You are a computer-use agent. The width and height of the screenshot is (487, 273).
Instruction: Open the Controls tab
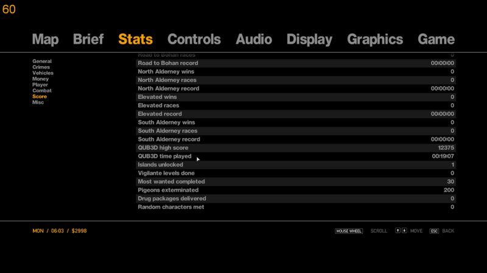point(194,39)
